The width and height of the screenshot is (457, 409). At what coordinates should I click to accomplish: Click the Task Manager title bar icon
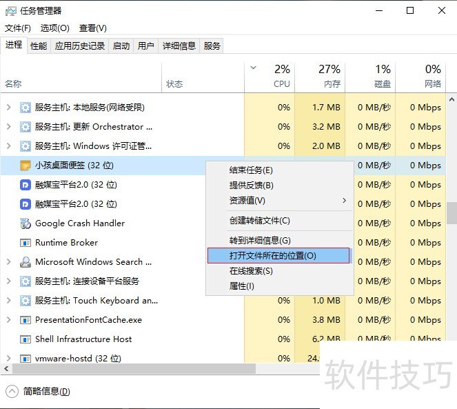(11, 11)
